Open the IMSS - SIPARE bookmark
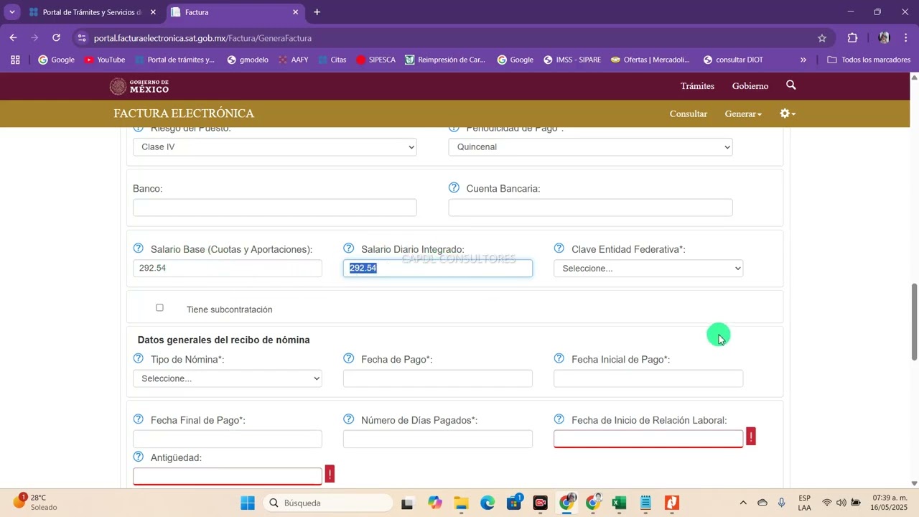 point(572,60)
